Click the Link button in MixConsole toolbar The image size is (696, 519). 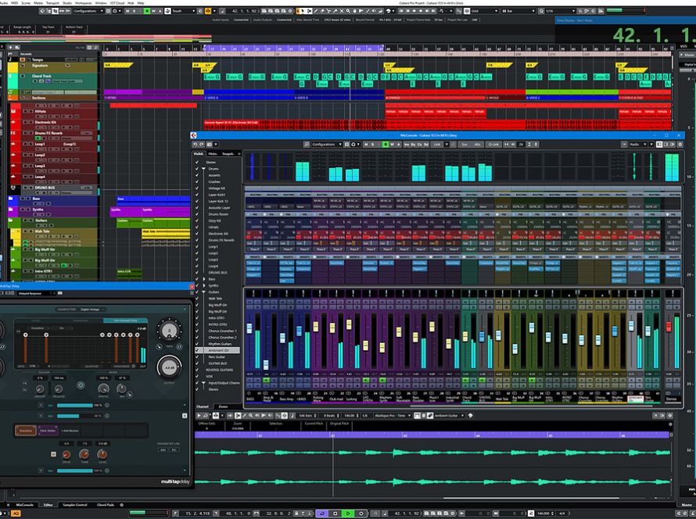pyautogui.click(x=437, y=144)
